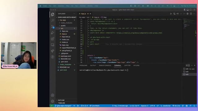Open the Run and Debug view

point(53,33)
